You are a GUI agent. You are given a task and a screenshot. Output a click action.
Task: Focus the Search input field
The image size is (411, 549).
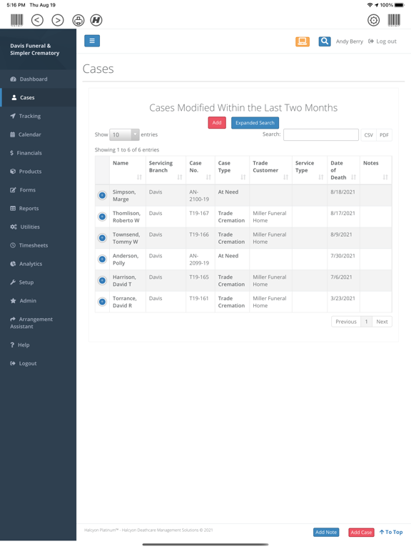click(321, 135)
